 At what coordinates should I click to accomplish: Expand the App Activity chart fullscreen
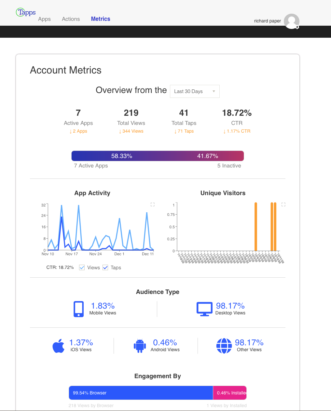pos(152,205)
